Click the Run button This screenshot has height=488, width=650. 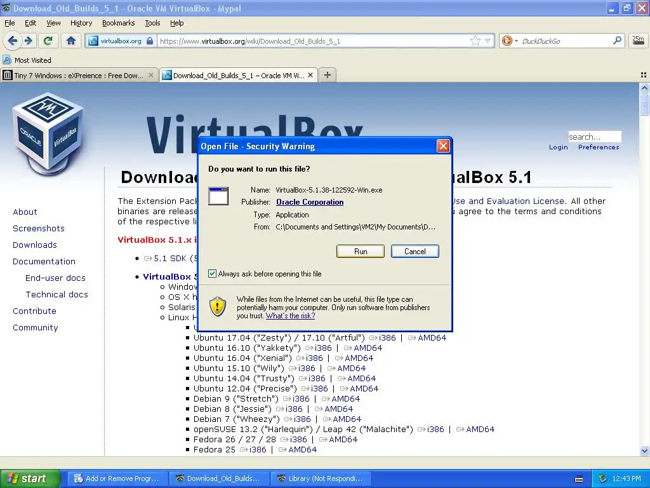click(361, 251)
